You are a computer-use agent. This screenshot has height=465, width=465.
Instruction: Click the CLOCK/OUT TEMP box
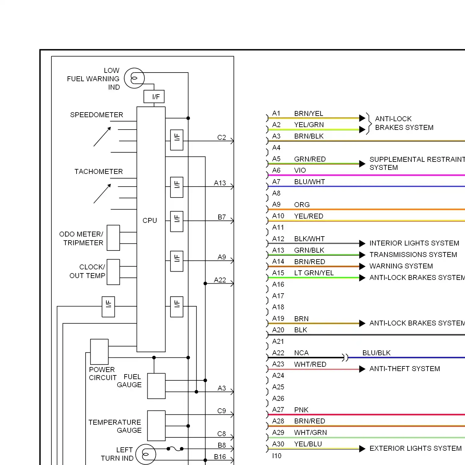pyautogui.click(x=113, y=272)
